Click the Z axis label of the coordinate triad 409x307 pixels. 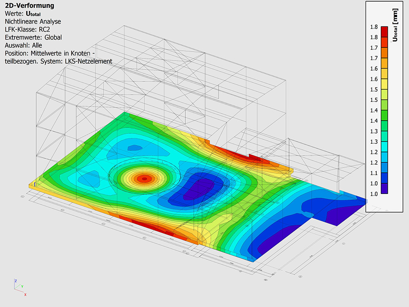click(x=16, y=281)
